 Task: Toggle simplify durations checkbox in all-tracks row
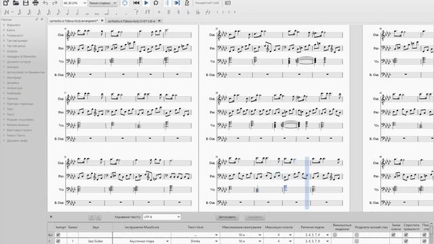point(406,235)
